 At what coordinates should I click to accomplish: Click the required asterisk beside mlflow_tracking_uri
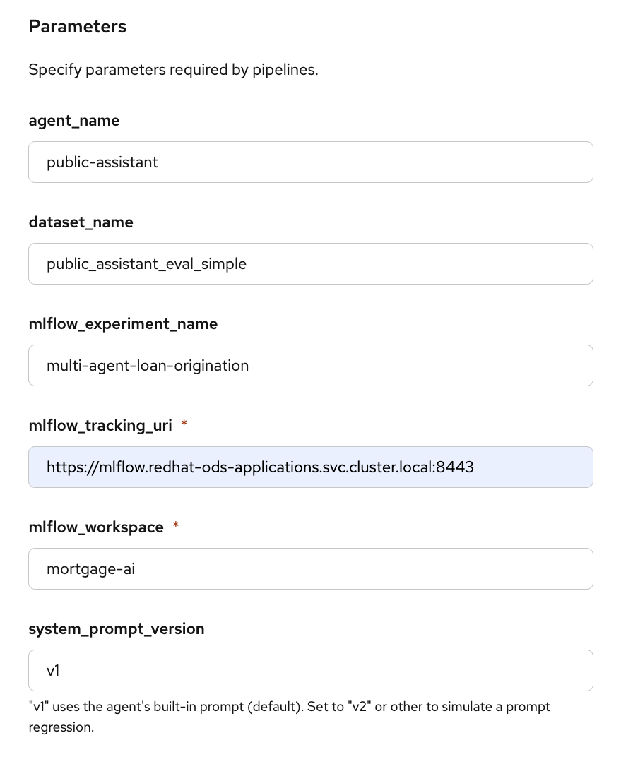(x=184, y=425)
